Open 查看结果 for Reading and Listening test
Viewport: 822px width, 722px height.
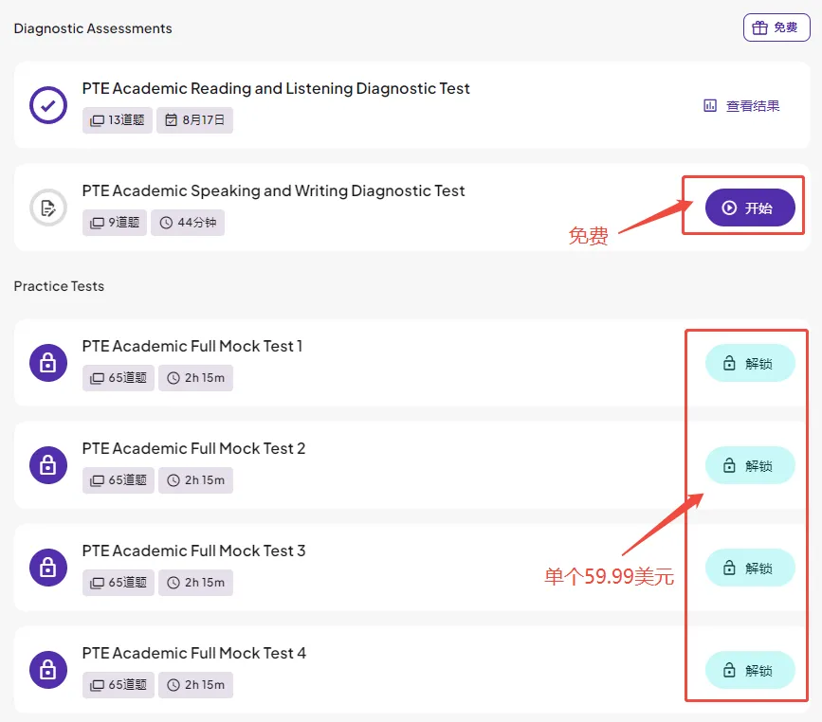pyautogui.click(x=741, y=106)
